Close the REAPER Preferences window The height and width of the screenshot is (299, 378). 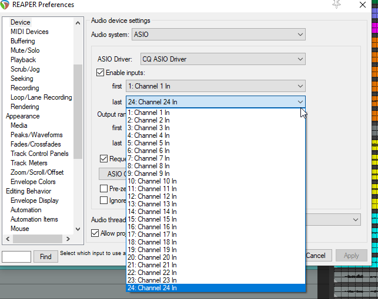[x=363, y=5]
